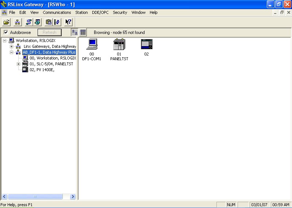Click the SLC rack icon beside 01, SLC-5/04
Viewport: 292px width, 208px height.
(25, 64)
